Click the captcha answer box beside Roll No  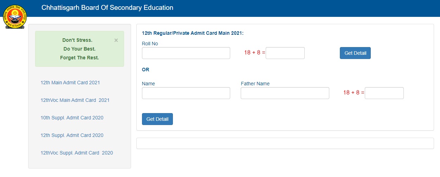coord(285,53)
